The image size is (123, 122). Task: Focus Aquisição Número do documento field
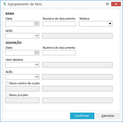click(59, 53)
